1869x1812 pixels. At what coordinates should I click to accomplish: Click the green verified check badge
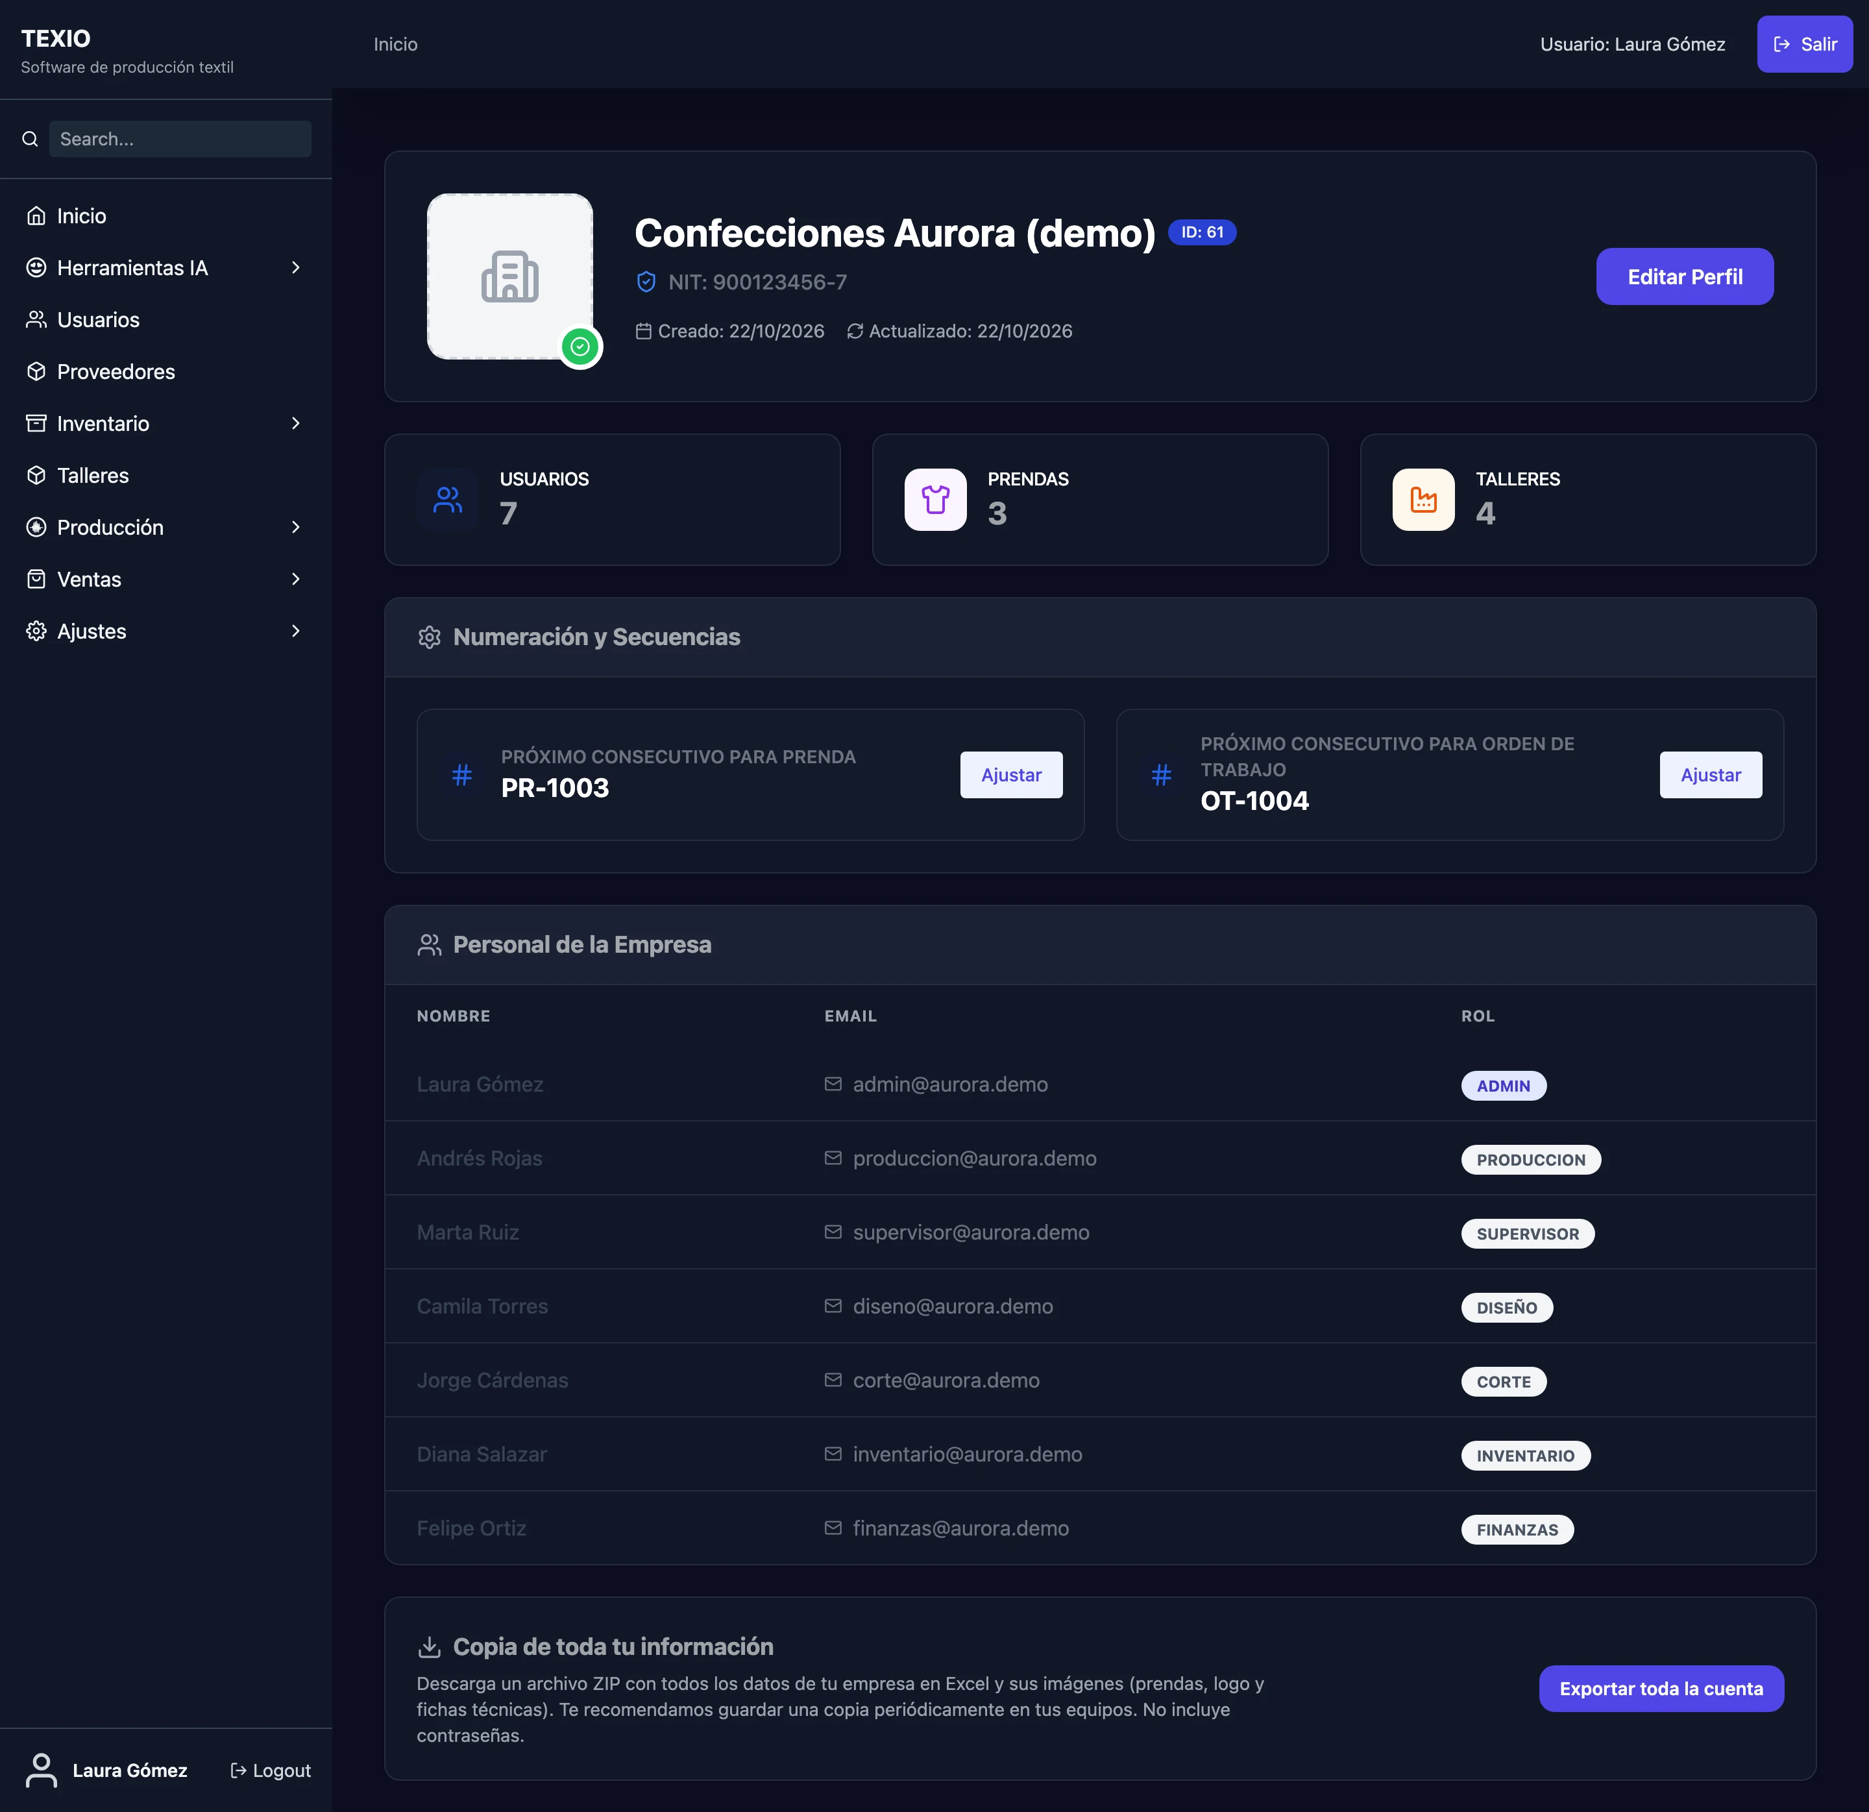pos(580,346)
